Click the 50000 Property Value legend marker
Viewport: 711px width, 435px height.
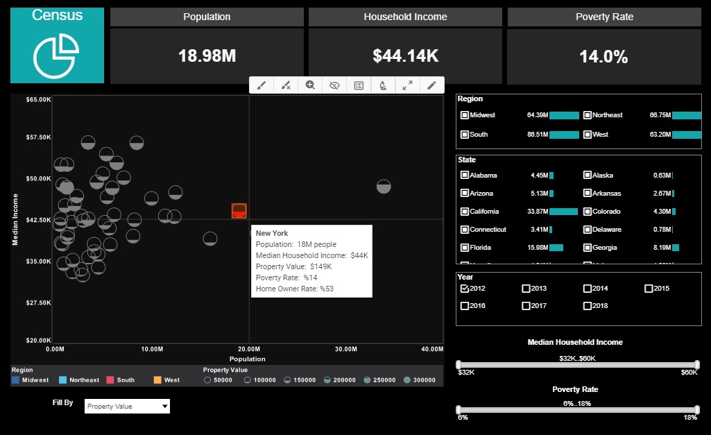click(207, 380)
